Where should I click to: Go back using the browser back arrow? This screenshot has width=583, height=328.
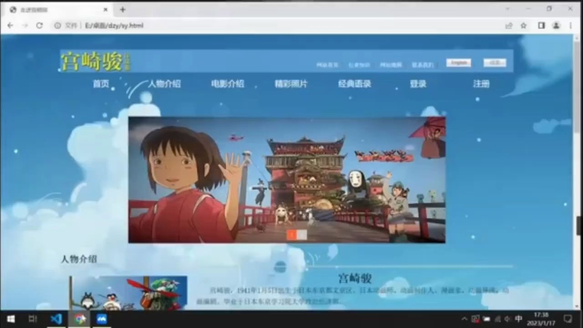tap(10, 26)
